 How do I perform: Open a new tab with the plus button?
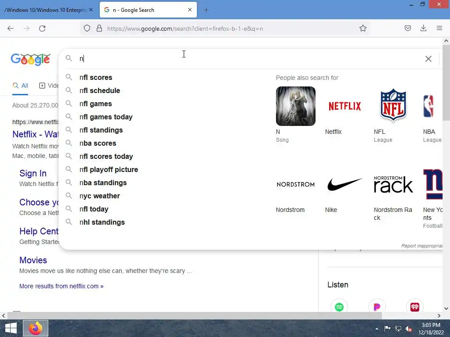pos(206,10)
